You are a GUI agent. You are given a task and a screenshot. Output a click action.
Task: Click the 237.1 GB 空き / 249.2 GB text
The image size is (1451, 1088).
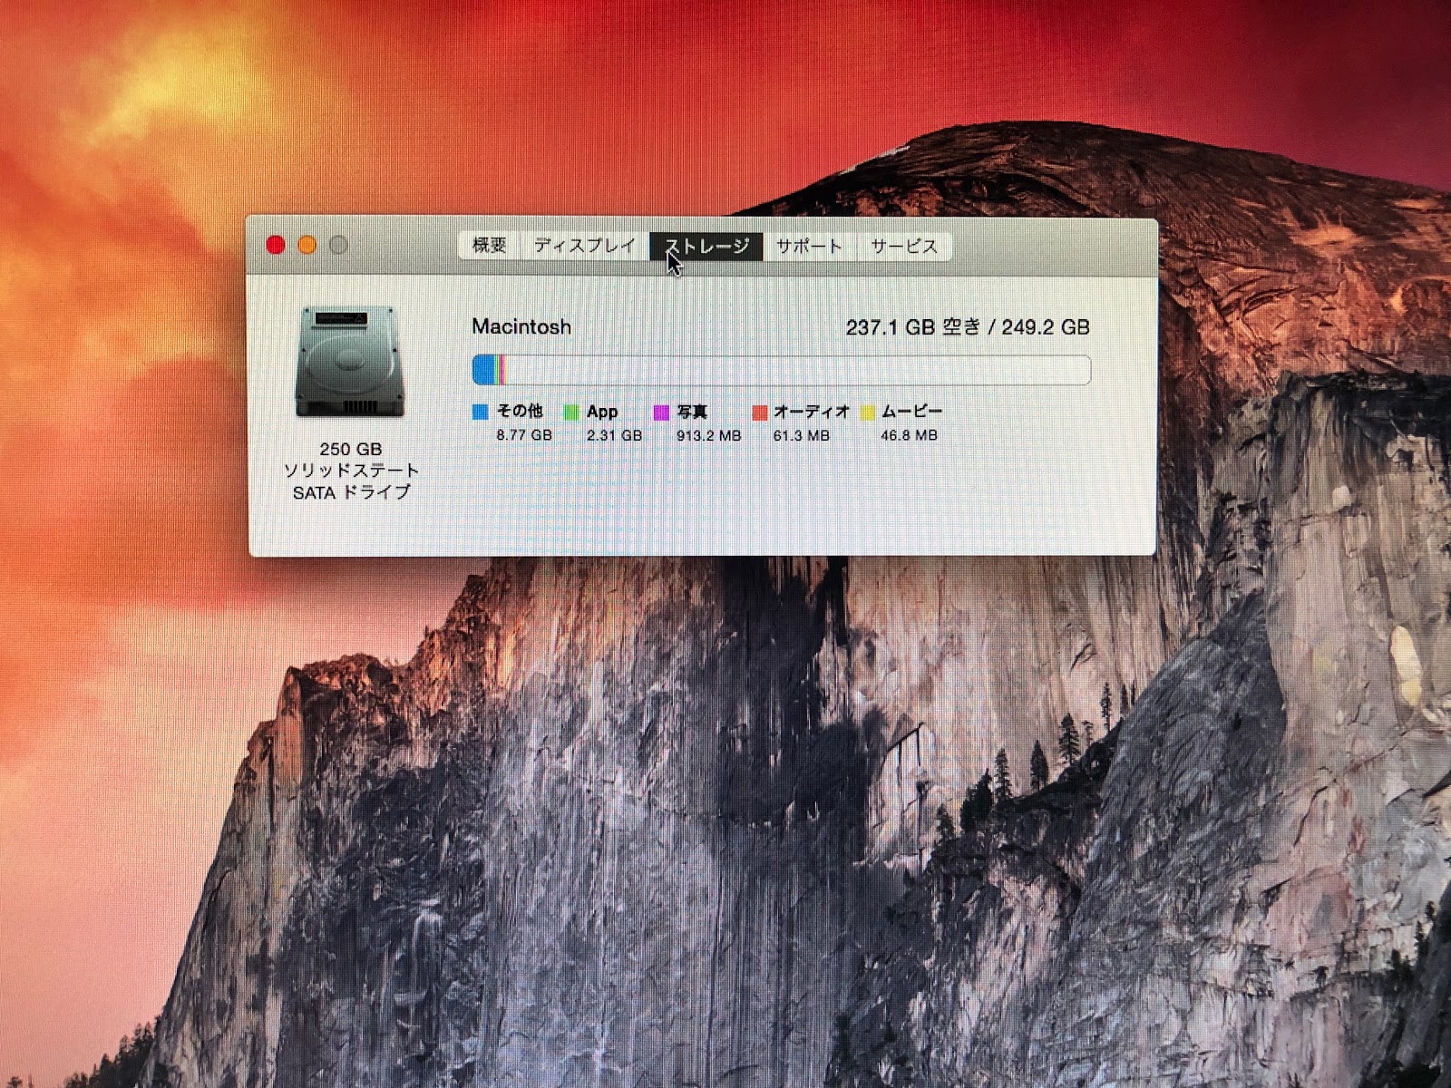click(x=968, y=327)
